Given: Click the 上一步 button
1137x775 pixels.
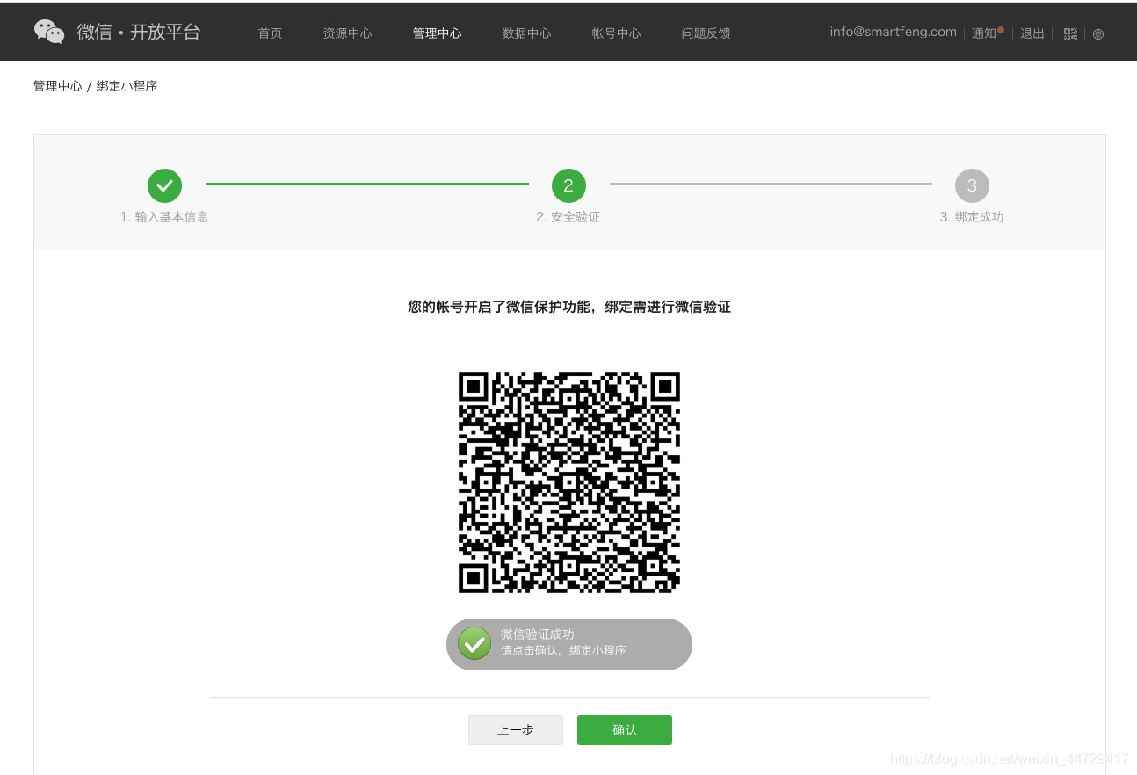Looking at the screenshot, I should [x=516, y=730].
